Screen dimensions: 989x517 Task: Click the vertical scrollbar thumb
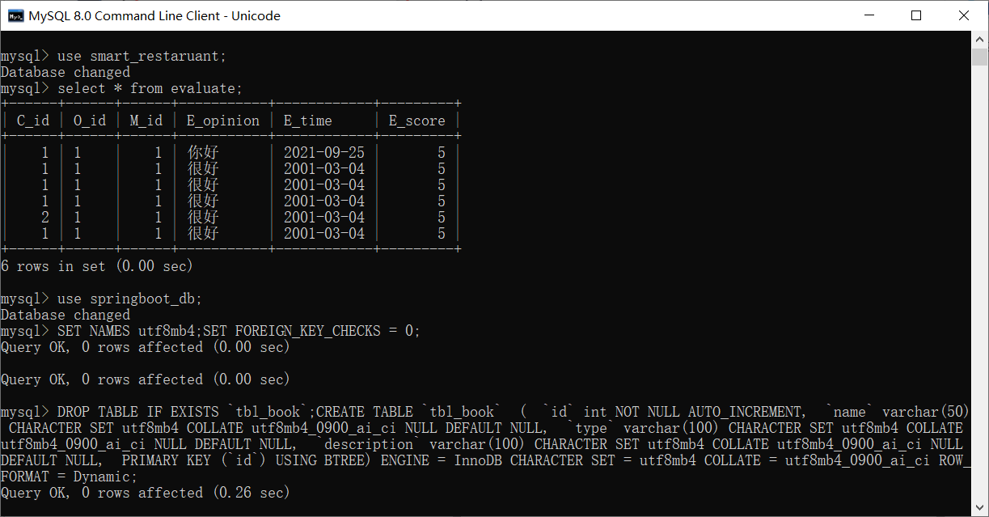click(x=980, y=57)
